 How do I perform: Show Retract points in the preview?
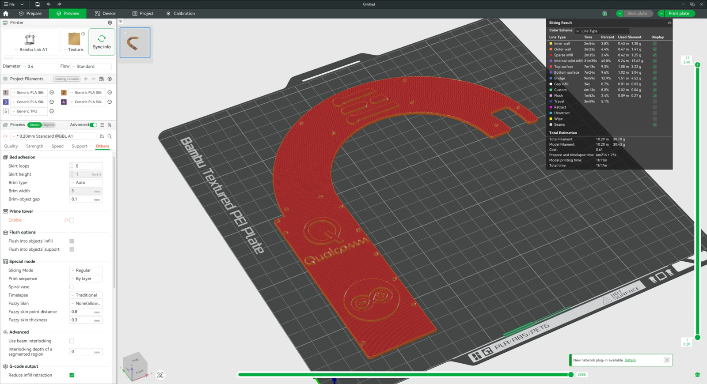coord(655,107)
